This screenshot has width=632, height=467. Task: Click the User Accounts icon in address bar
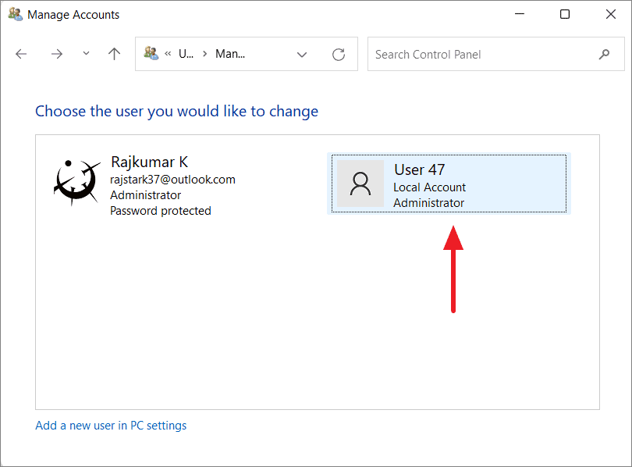151,54
